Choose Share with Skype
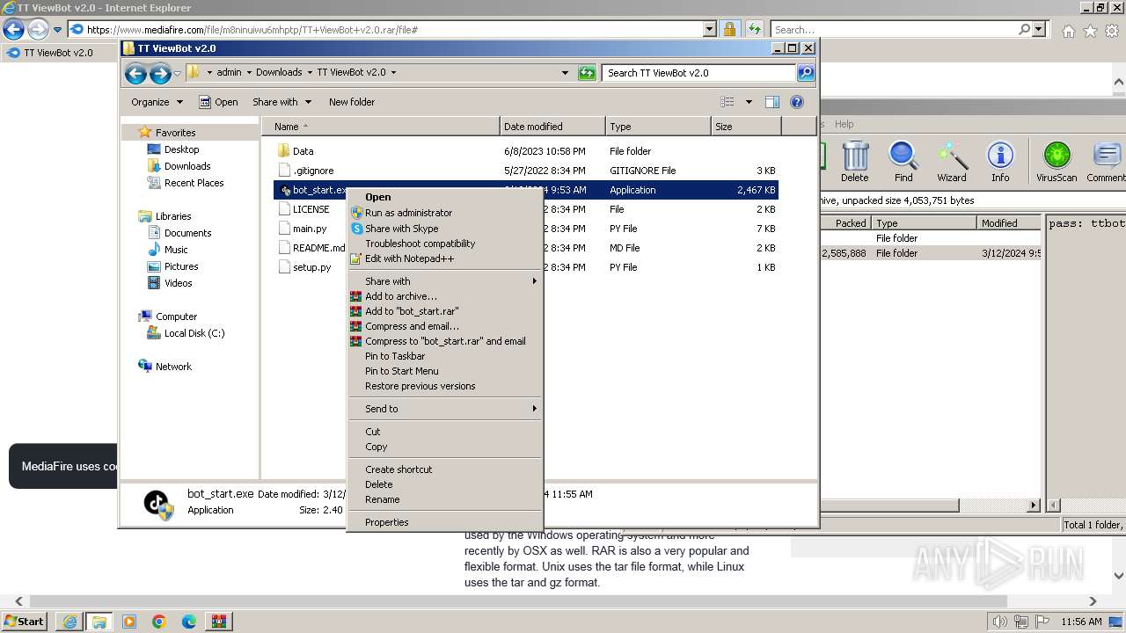The height and width of the screenshot is (633, 1126). (x=444, y=229)
